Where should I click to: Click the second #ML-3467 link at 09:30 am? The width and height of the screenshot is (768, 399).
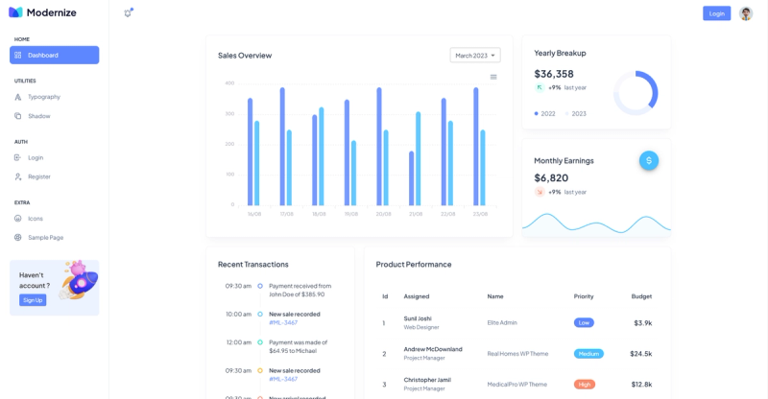(x=283, y=379)
